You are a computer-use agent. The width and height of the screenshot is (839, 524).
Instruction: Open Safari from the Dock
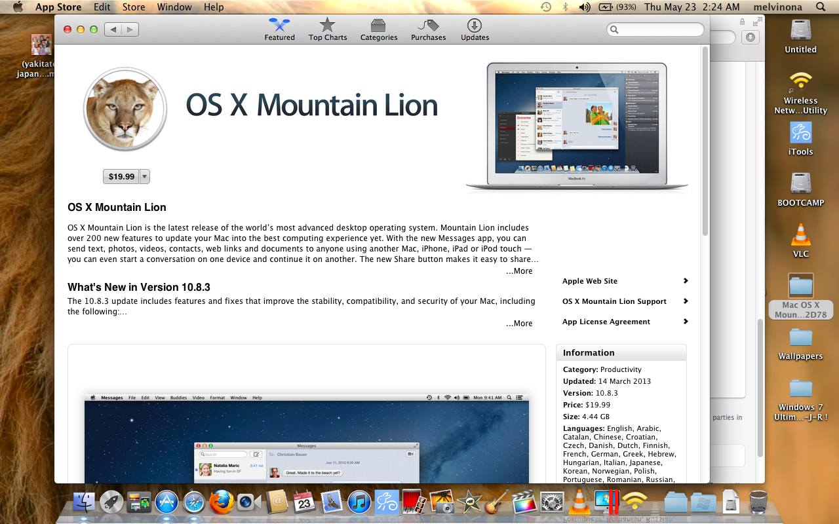(195, 502)
